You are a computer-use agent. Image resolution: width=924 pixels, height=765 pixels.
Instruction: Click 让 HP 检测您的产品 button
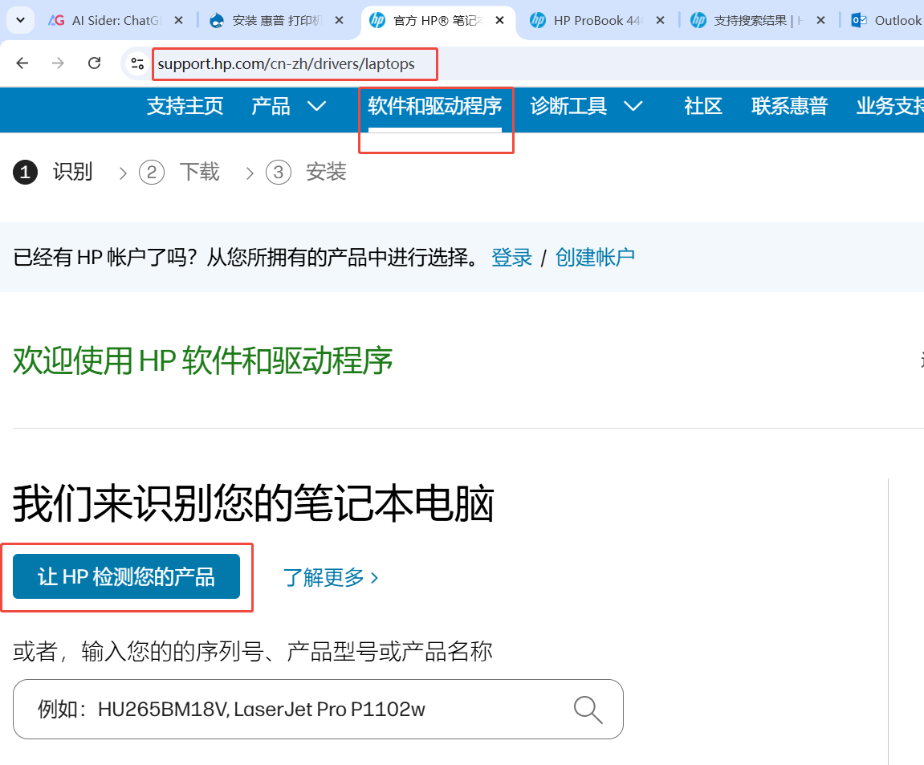126,576
